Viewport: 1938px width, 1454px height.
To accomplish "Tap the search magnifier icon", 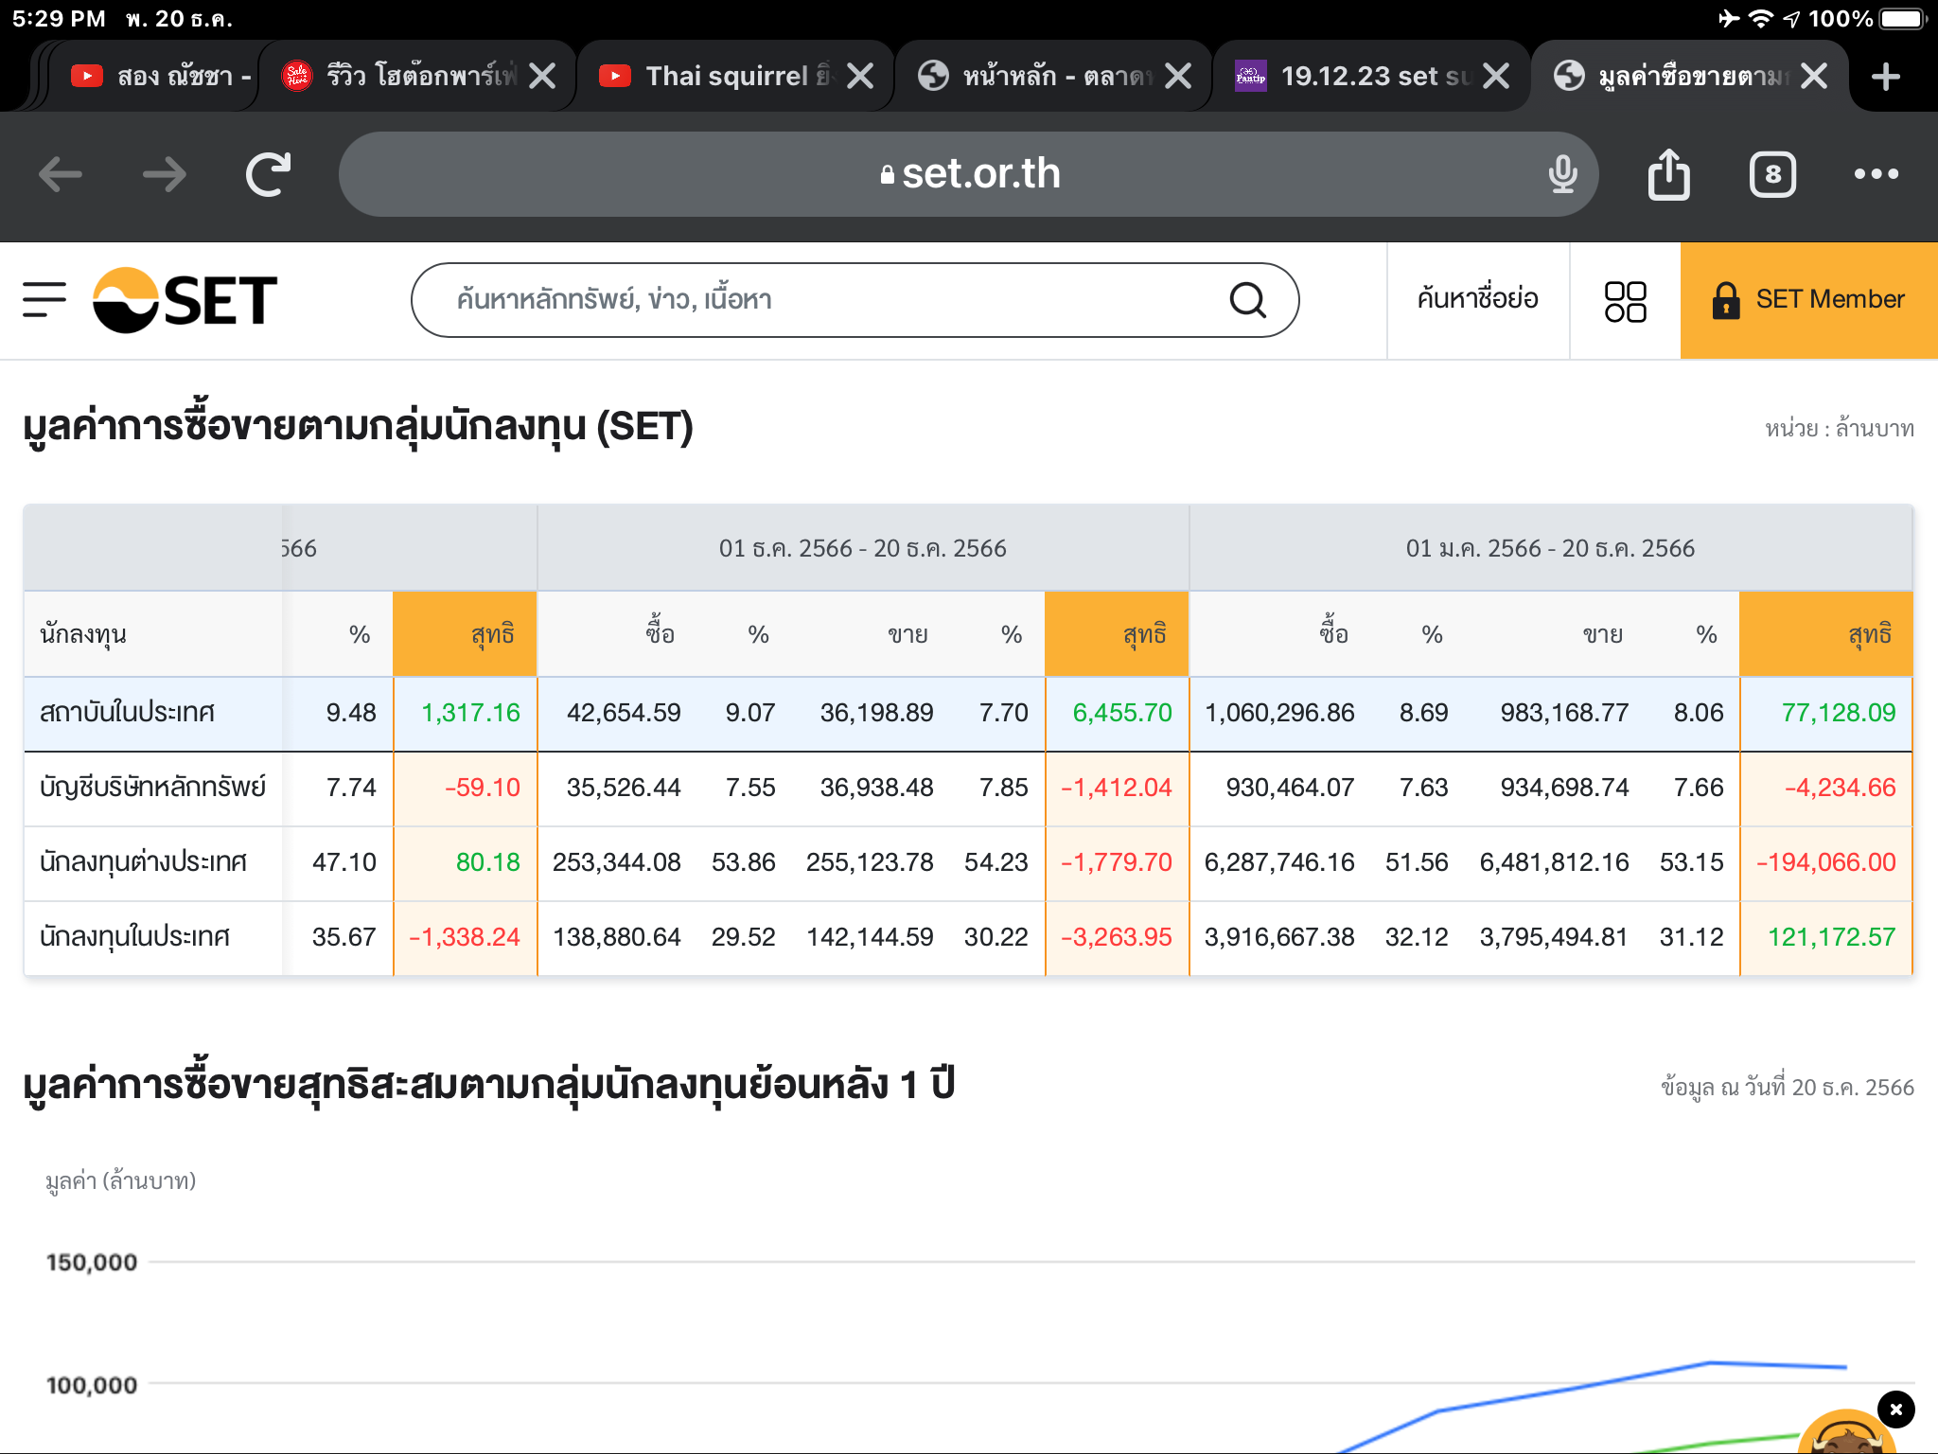I will tap(1247, 300).
